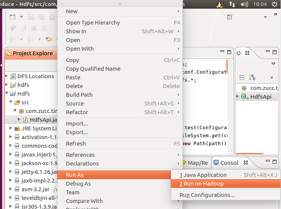Open Outline toolbar overflow dropdown arrow

coord(272,77)
